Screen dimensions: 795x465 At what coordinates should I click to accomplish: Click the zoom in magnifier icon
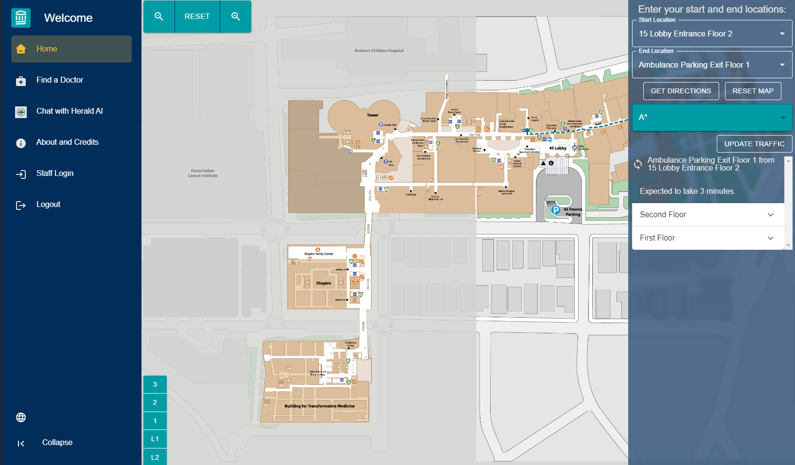[x=236, y=17]
